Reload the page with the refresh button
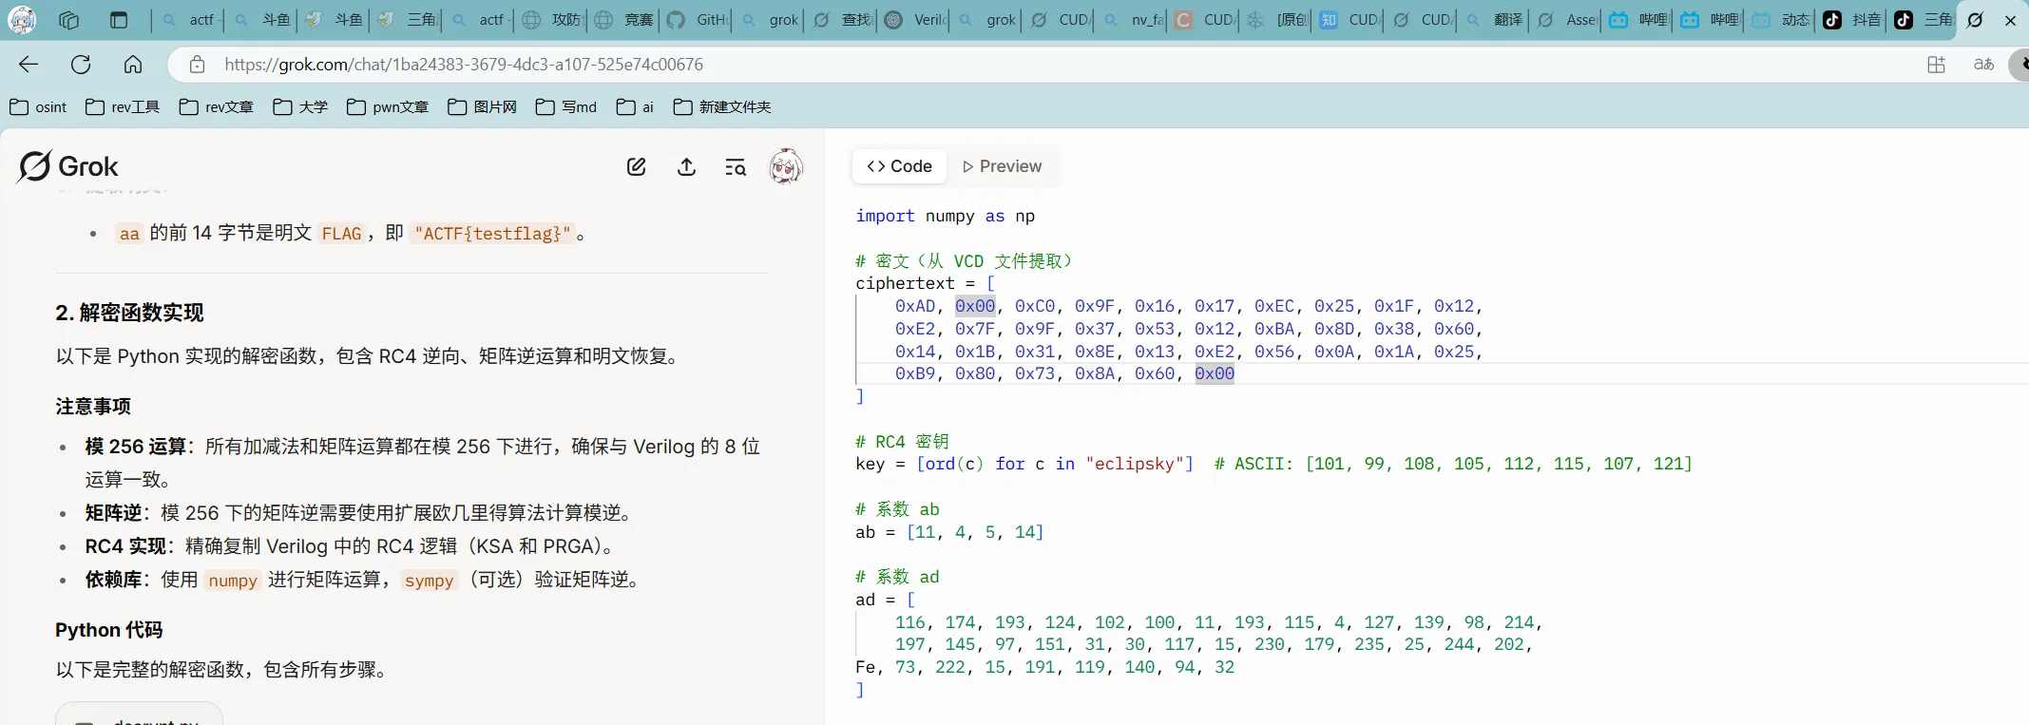 [81, 65]
